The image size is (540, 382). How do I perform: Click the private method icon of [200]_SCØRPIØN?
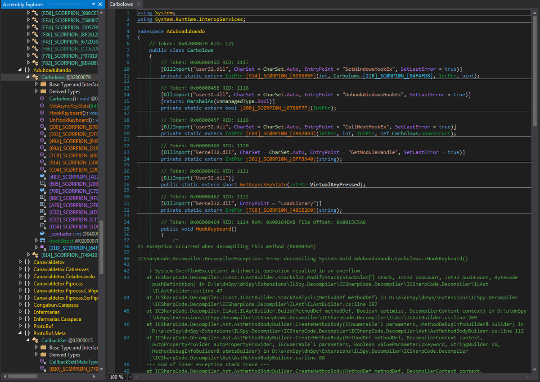tap(43, 127)
